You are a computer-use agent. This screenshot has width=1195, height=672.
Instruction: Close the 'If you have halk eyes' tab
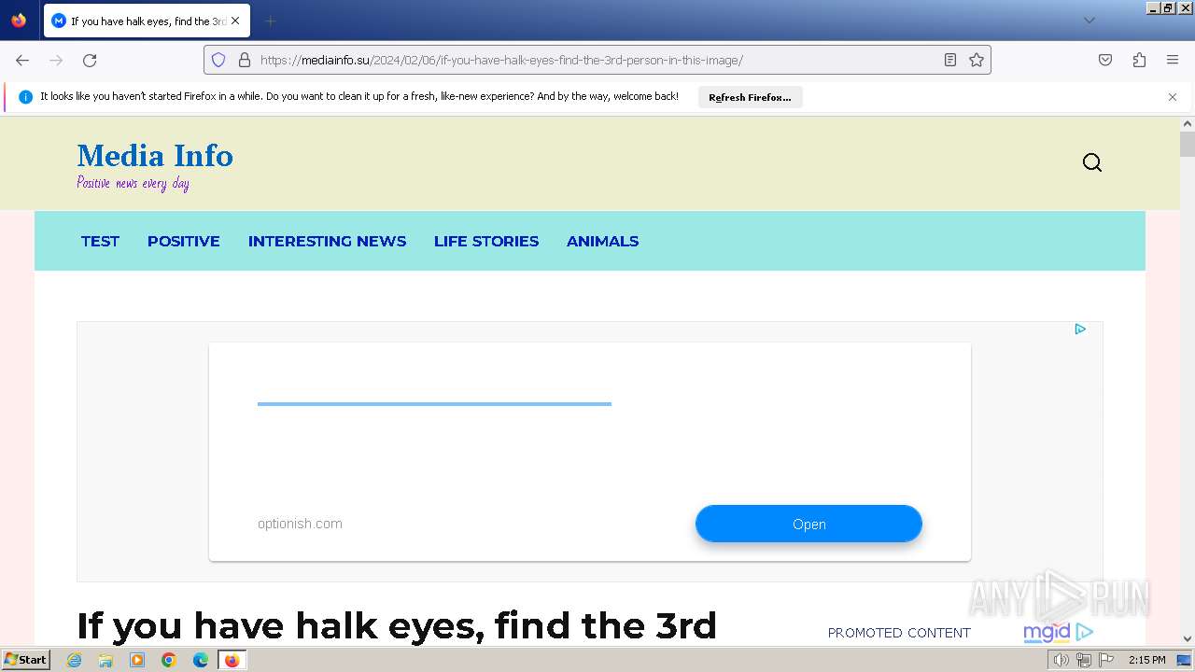coord(235,21)
